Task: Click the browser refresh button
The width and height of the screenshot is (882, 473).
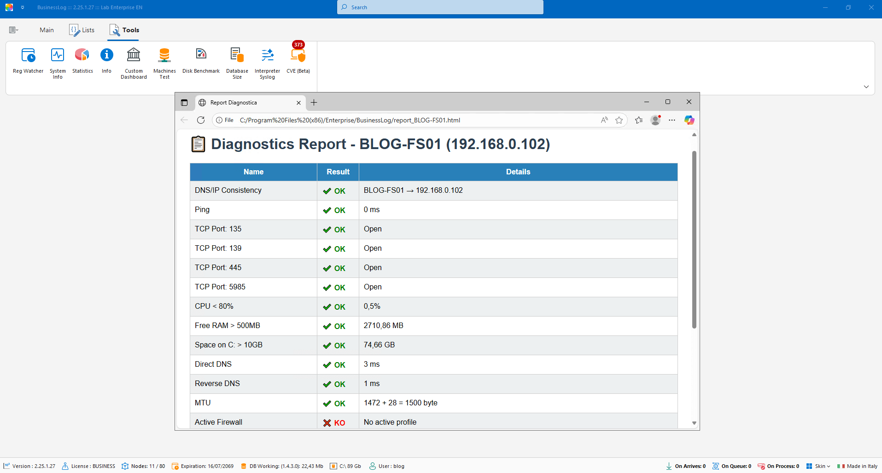Action: point(201,120)
